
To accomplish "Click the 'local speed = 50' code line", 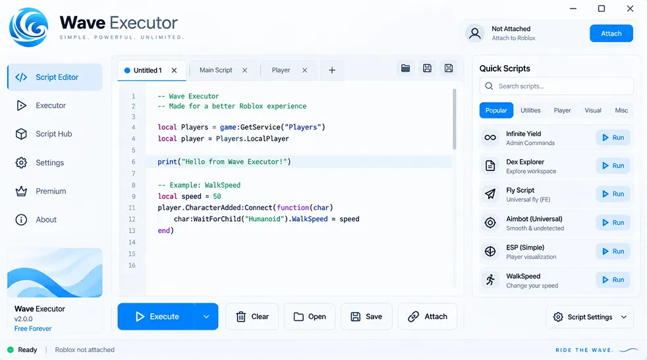I will (x=189, y=196).
